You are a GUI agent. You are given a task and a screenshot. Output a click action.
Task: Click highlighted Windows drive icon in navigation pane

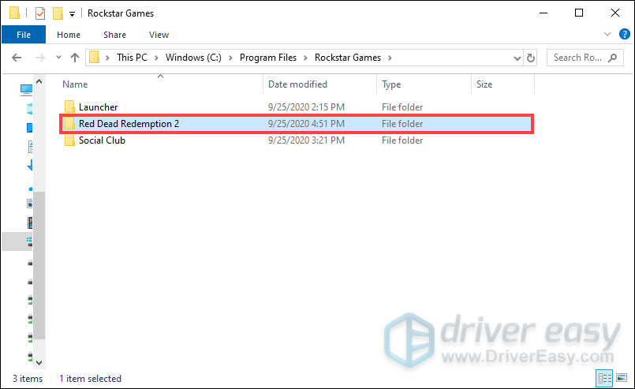pyautogui.click(x=29, y=242)
